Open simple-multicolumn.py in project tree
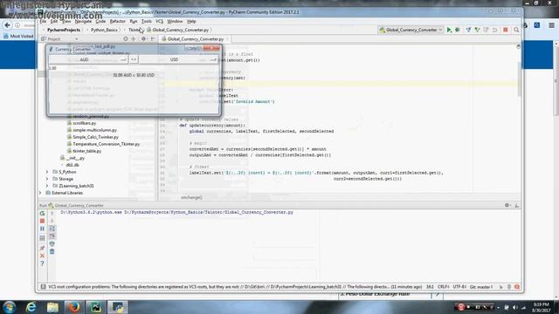Image resolution: width=559 pixels, height=314 pixels. [x=94, y=130]
